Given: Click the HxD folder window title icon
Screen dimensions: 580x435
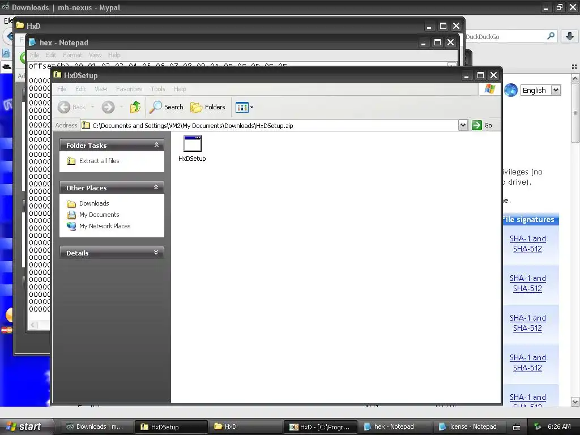Looking at the screenshot, I should coord(20,25).
